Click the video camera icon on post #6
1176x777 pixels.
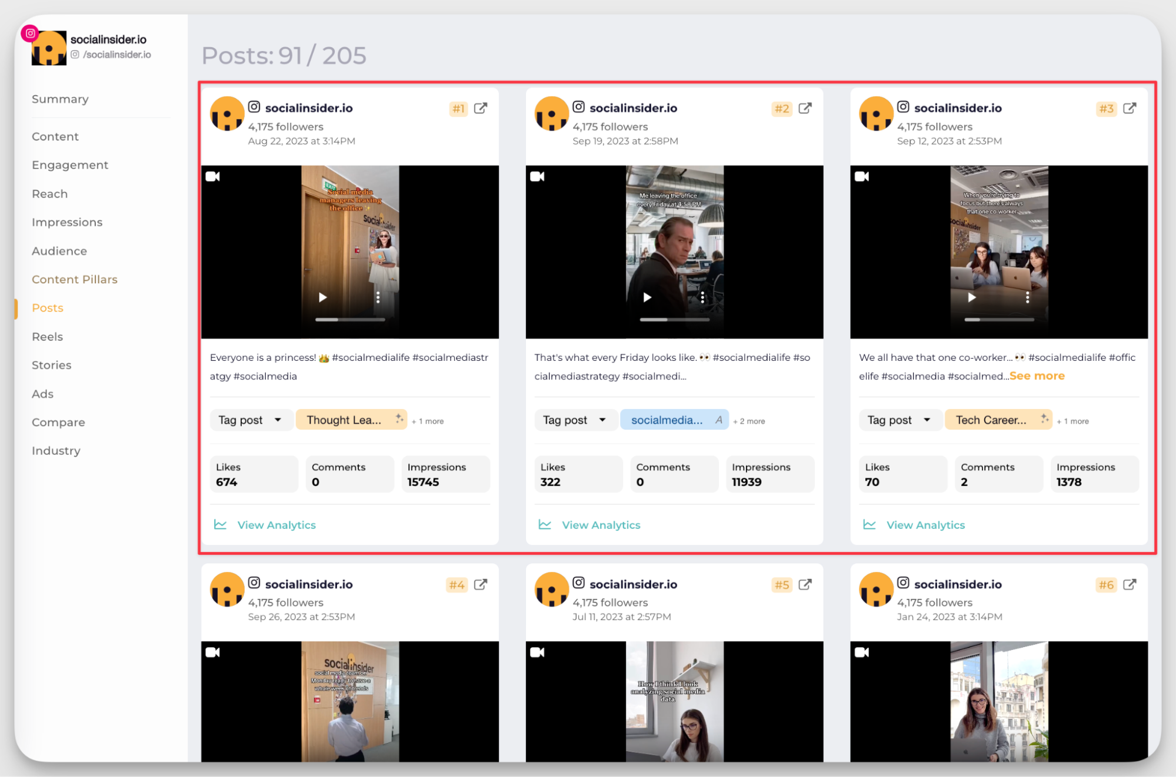pyautogui.click(x=862, y=652)
